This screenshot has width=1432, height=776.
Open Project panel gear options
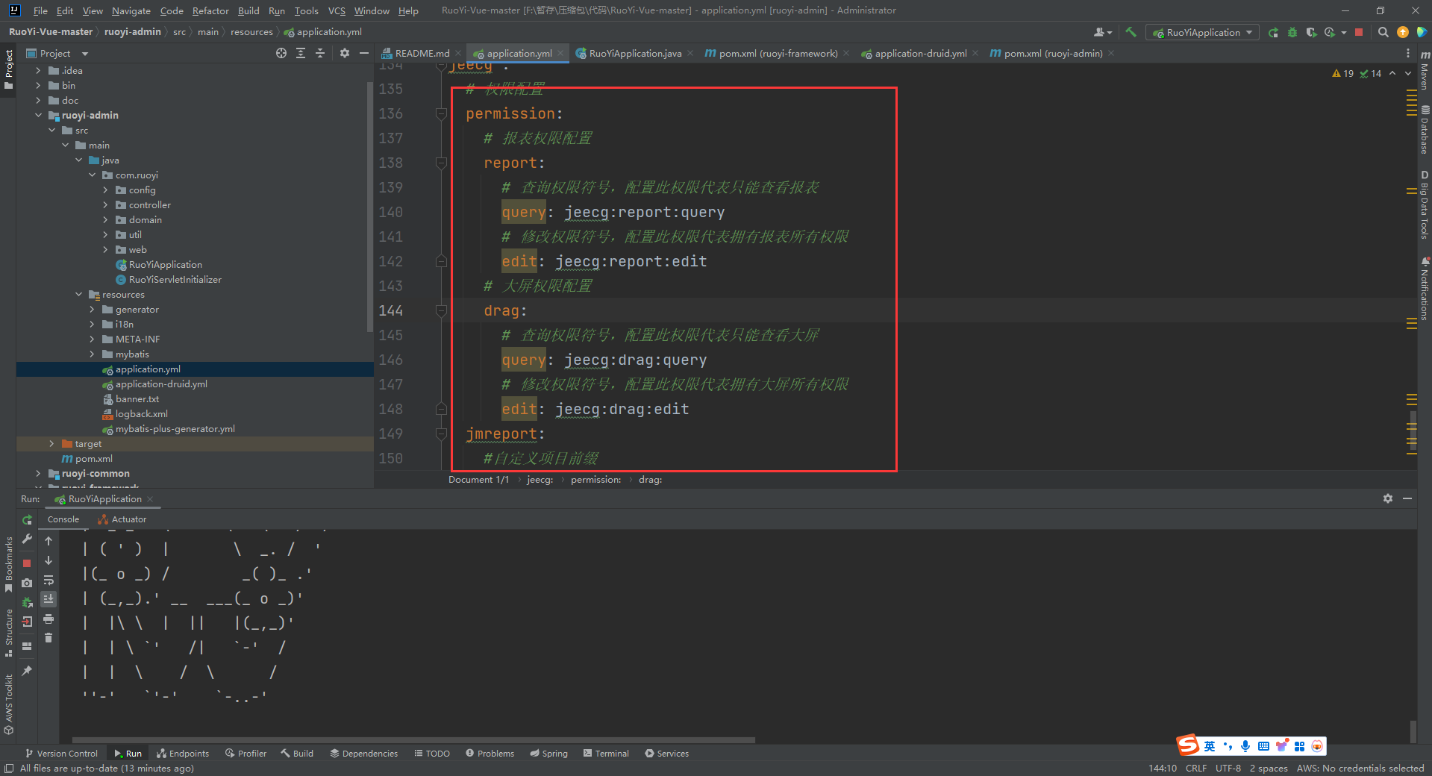coord(344,53)
